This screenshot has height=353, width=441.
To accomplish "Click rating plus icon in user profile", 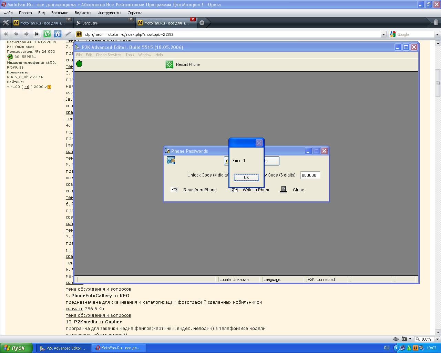I will point(49,87).
